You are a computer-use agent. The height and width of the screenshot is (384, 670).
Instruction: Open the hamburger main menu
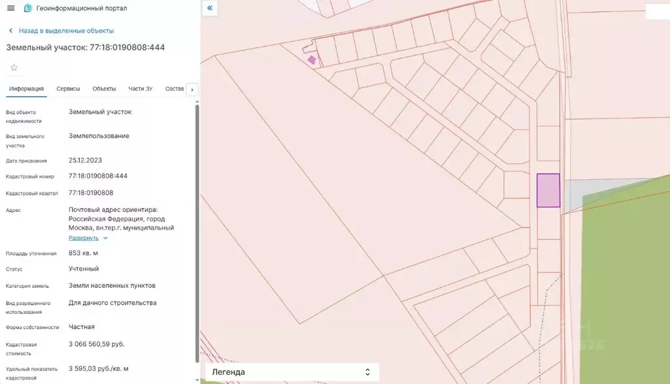pos(10,8)
